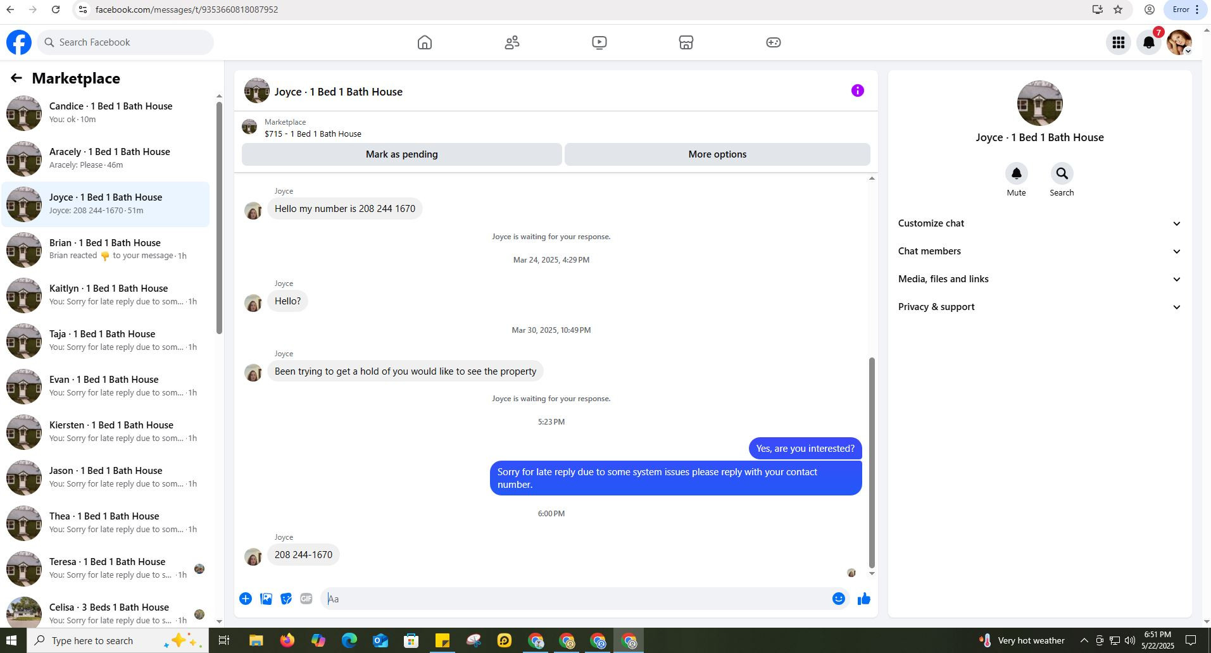
Task: Open Windows Start menu
Action: (x=13, y=640)
